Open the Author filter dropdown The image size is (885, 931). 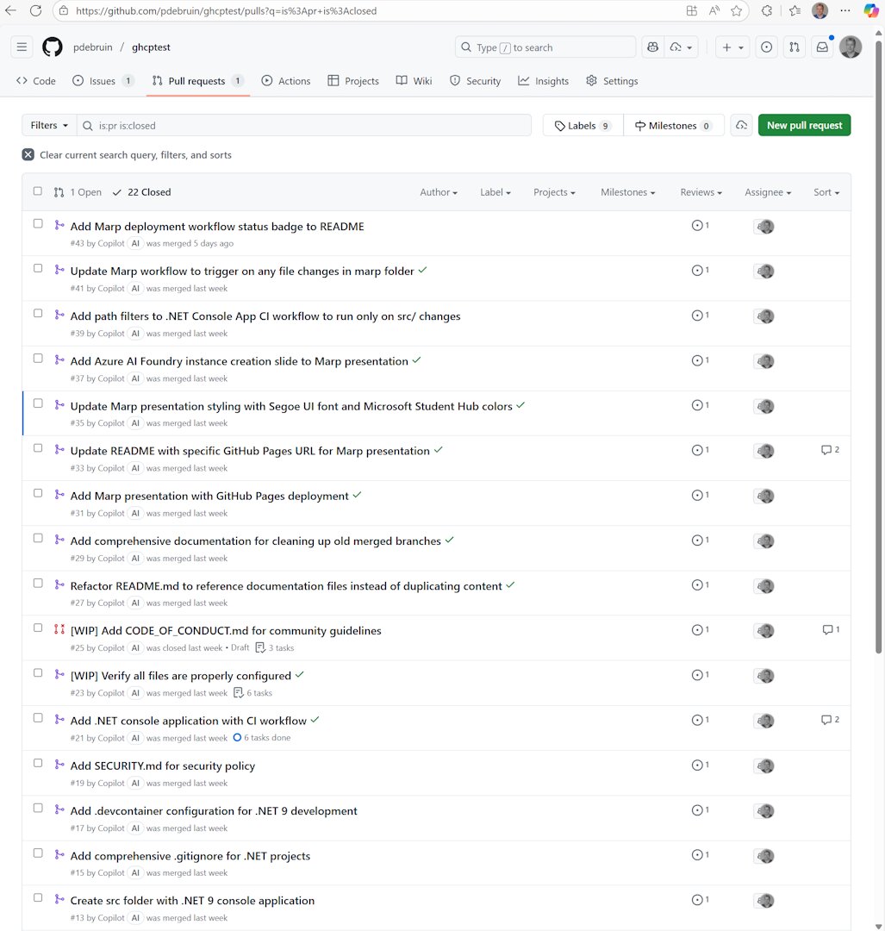click(x=439, y=192)
